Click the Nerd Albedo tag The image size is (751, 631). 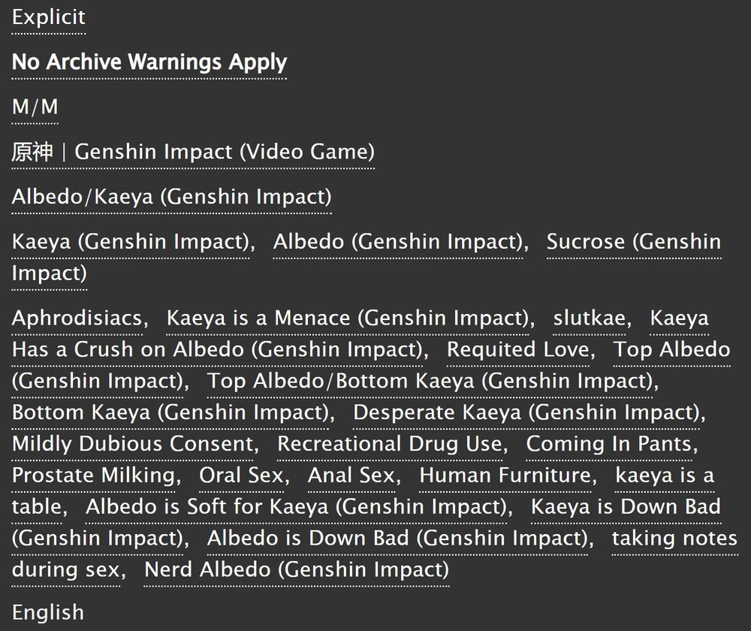297,569
